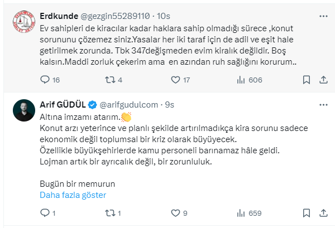Share Arif GÜDÜL's tweet
335x228 pixels.
pyautogui.click(x=321, y=212)
